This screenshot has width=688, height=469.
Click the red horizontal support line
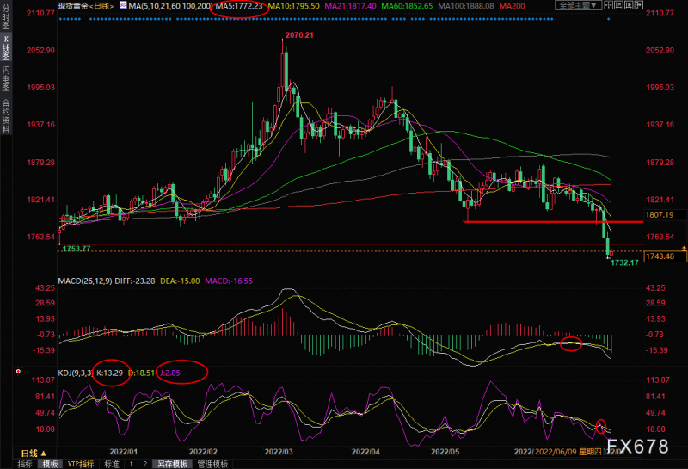click(550, 222)
